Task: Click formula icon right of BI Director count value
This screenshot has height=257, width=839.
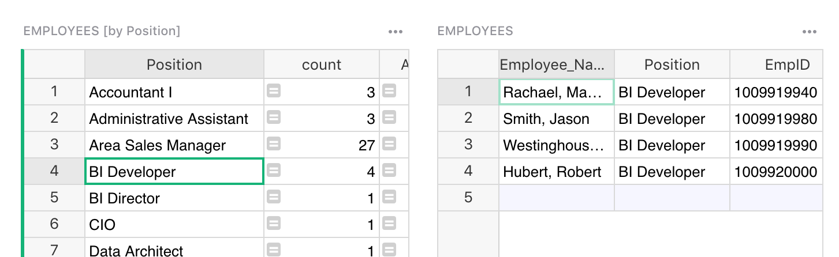Action: click(x=389, y=196)
